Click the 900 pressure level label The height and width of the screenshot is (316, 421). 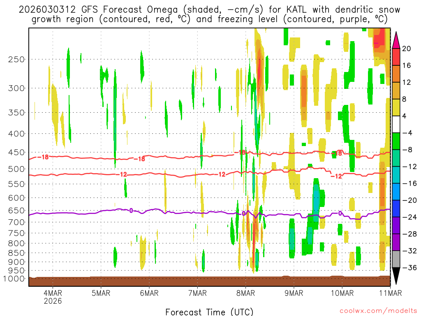[x=16, y=262]
